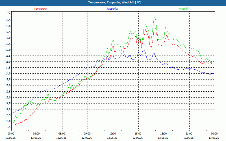Screen dimensions: 226x141
Task: Click the °C unit label on axis
Action: click(9, 13)
